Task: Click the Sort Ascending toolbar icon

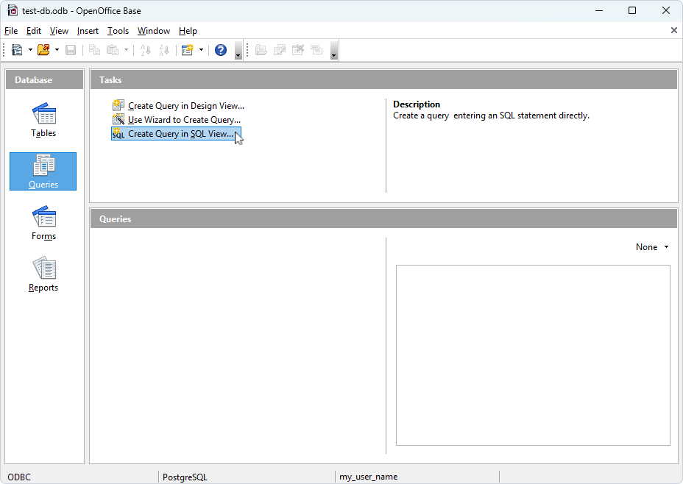Action: click(144, 49)
